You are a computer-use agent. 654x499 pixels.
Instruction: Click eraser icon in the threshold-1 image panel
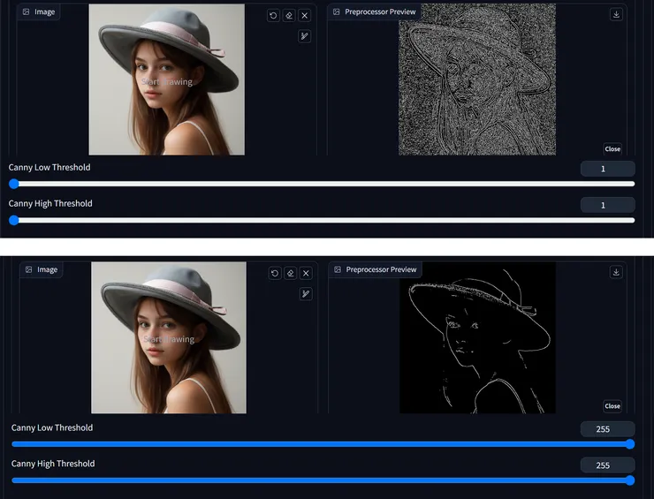[289, 15]
